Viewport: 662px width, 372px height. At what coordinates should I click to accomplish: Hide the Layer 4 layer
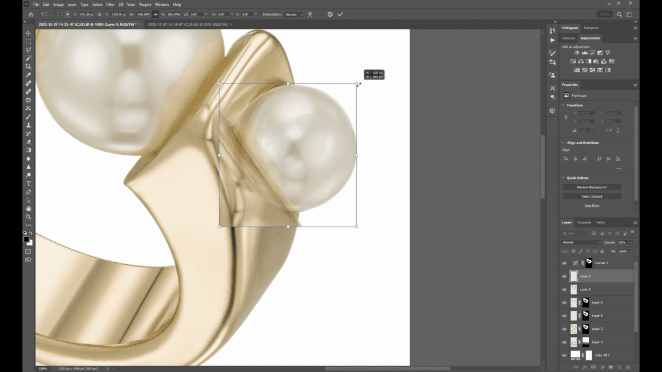[564, 342]
